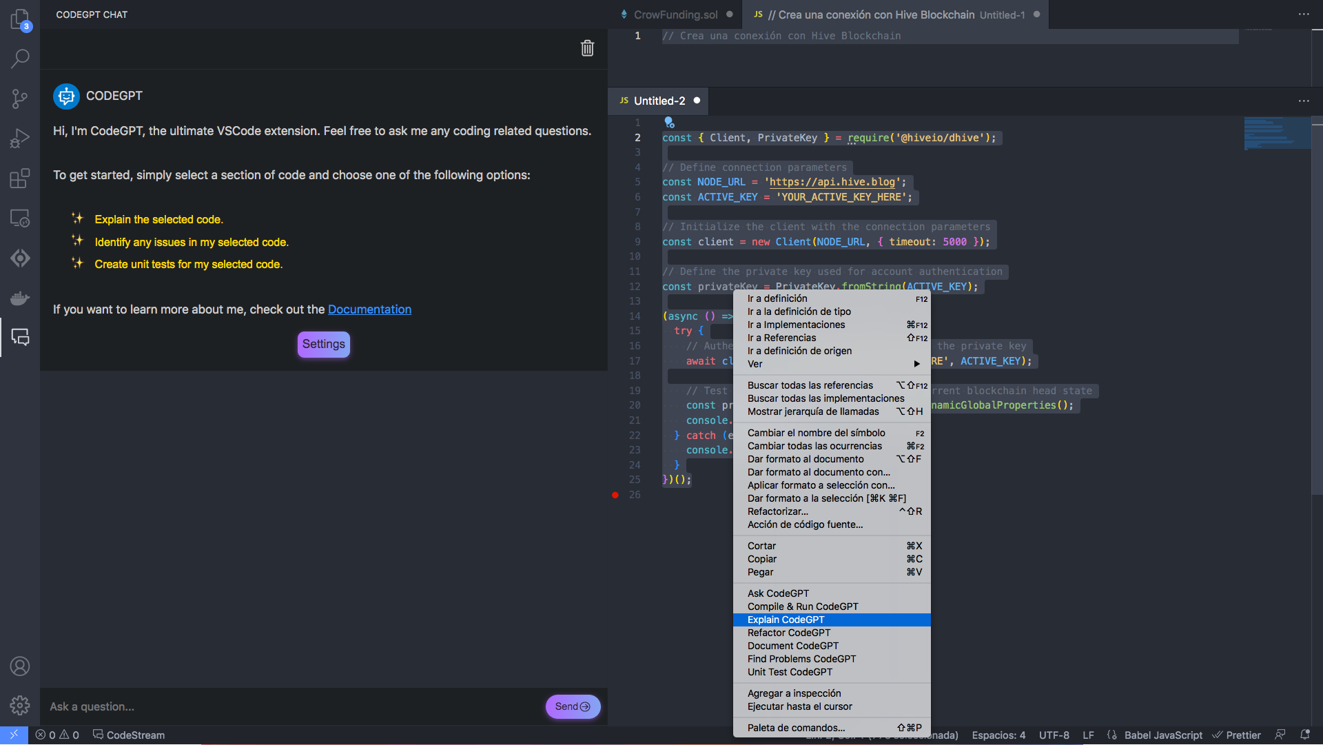Screen dimensions: 1323x745
Task: Expand the Ver submenu arrow
Action: tap(917, 364)
